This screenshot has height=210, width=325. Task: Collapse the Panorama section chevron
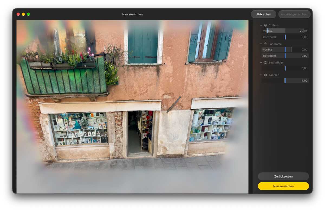click(x=261, y=44)
